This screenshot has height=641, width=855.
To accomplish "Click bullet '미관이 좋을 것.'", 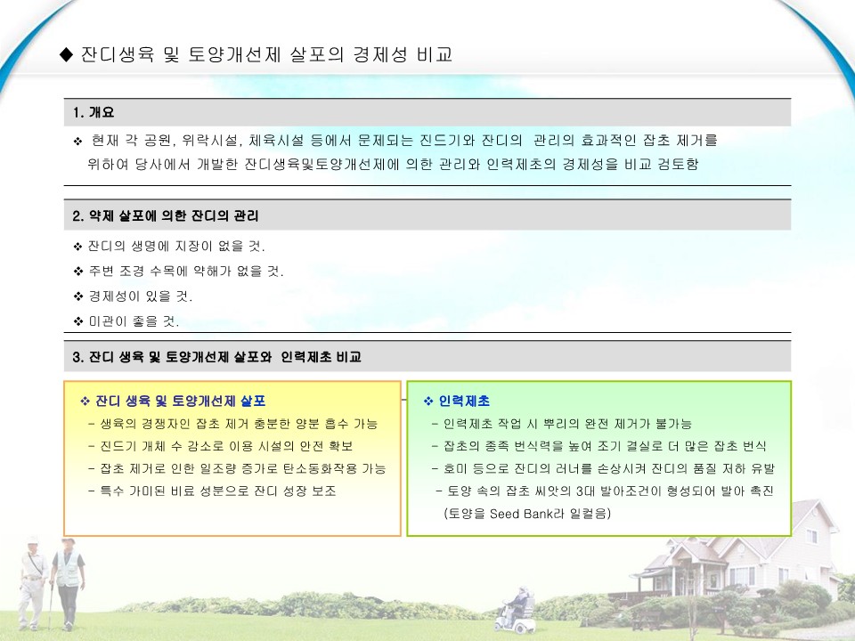I will click(x=134, y=321).
